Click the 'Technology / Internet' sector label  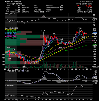[14, 4]
